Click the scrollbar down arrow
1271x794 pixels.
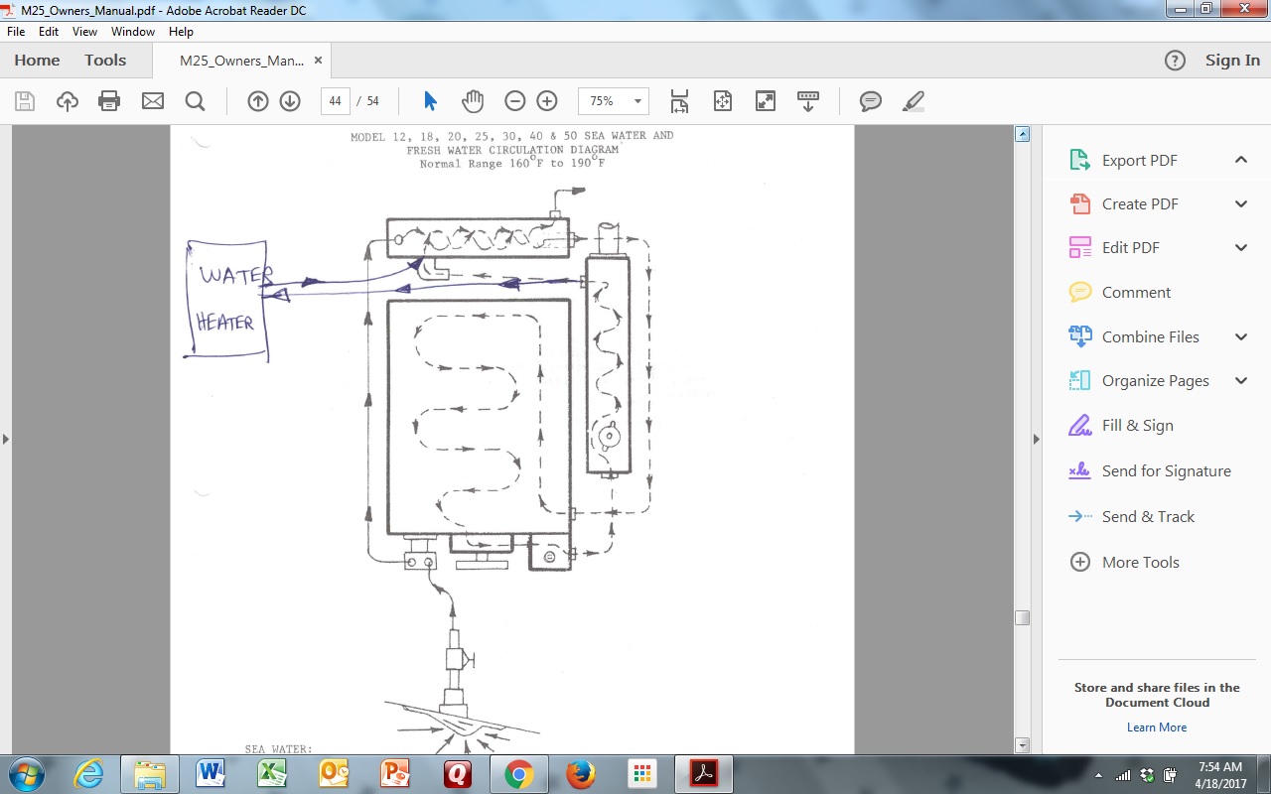[1023, 744]
